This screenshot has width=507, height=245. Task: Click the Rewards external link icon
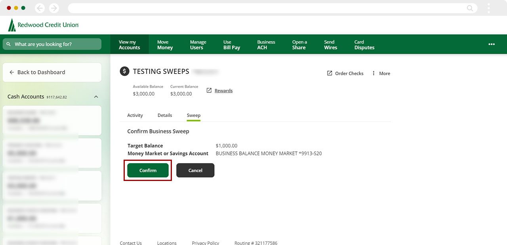point(209,90)
